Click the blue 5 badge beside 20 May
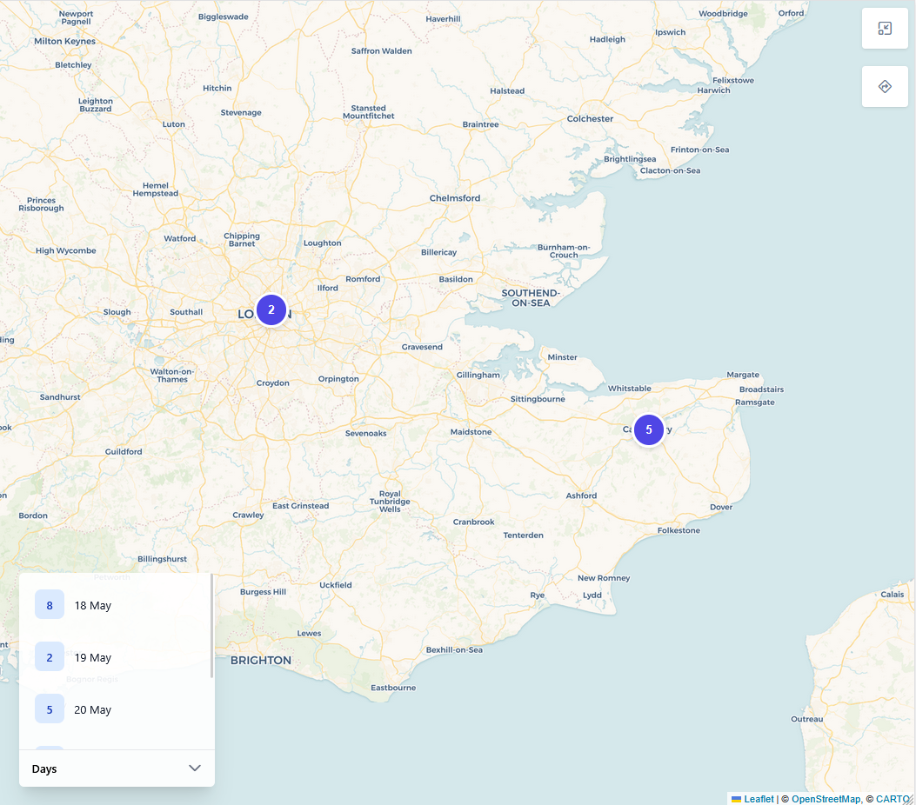The height and width of the screenshot is (805, 916). point(50,709)
